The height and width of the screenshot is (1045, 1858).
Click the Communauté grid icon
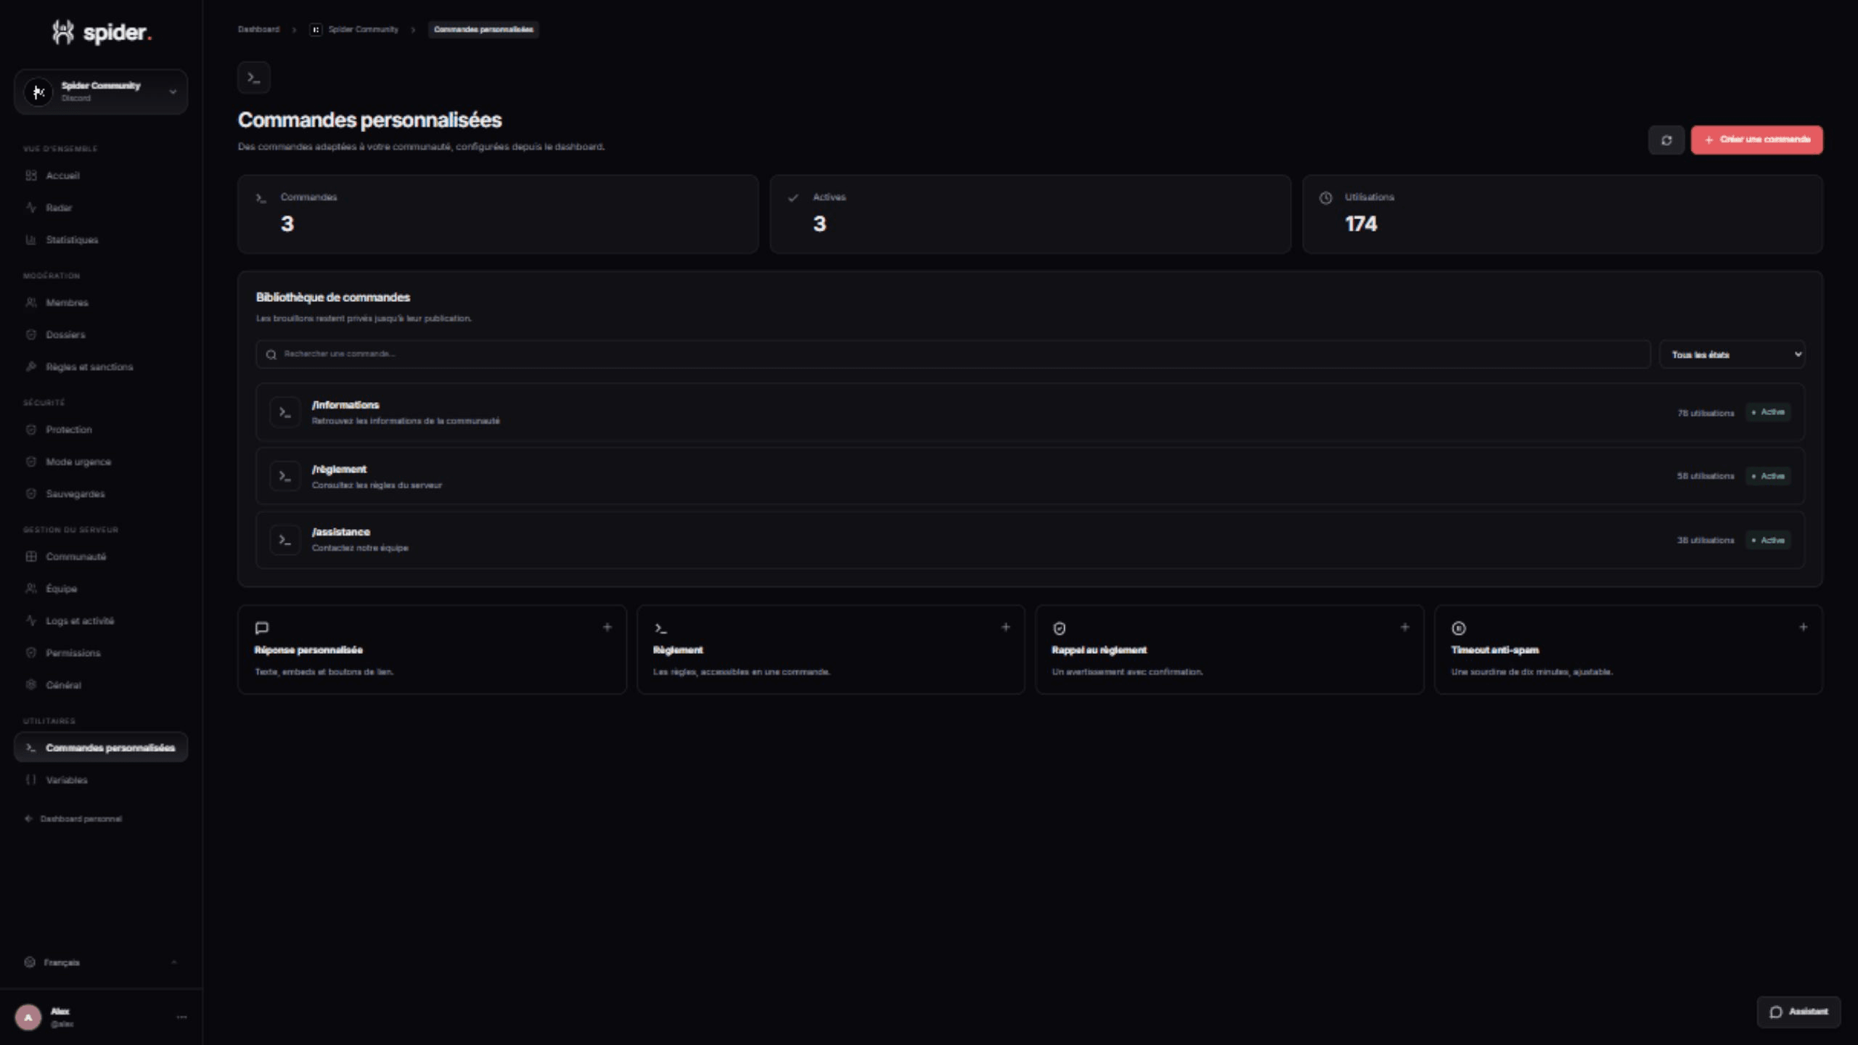coord(31,557)
